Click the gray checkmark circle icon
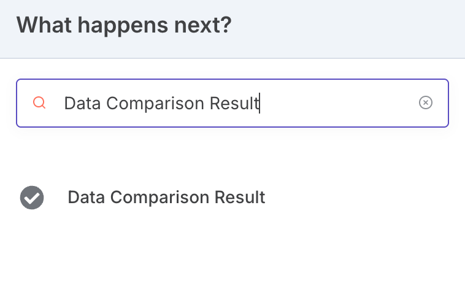 tap(32, 198)
